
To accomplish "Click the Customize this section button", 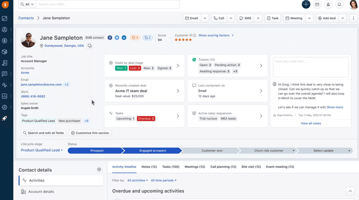I will [x=90, y=133].
